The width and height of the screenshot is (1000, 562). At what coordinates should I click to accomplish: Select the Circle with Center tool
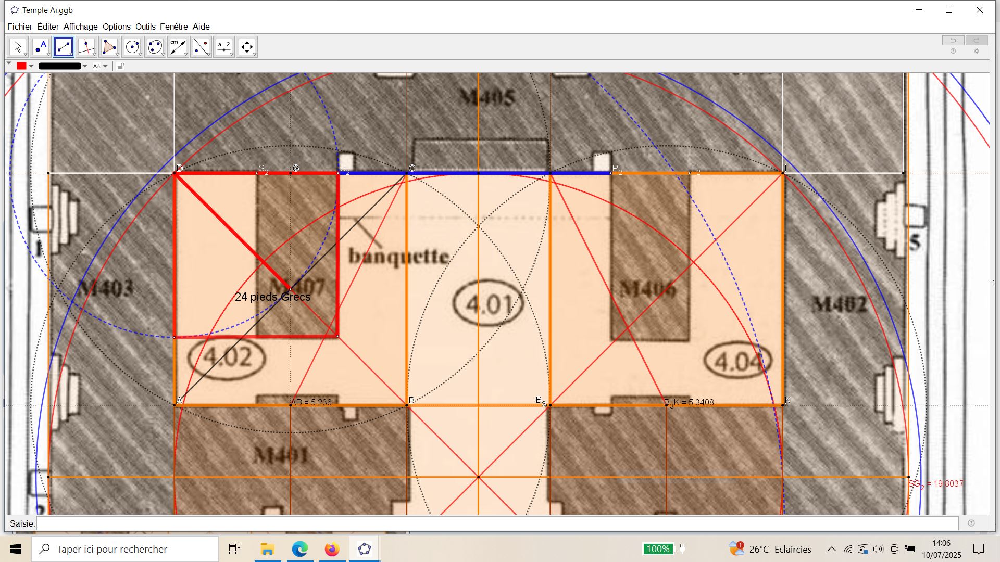[x=132, y=47]
